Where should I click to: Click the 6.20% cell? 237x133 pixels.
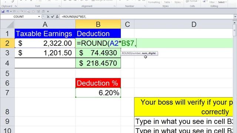click(x=98, y=93)
